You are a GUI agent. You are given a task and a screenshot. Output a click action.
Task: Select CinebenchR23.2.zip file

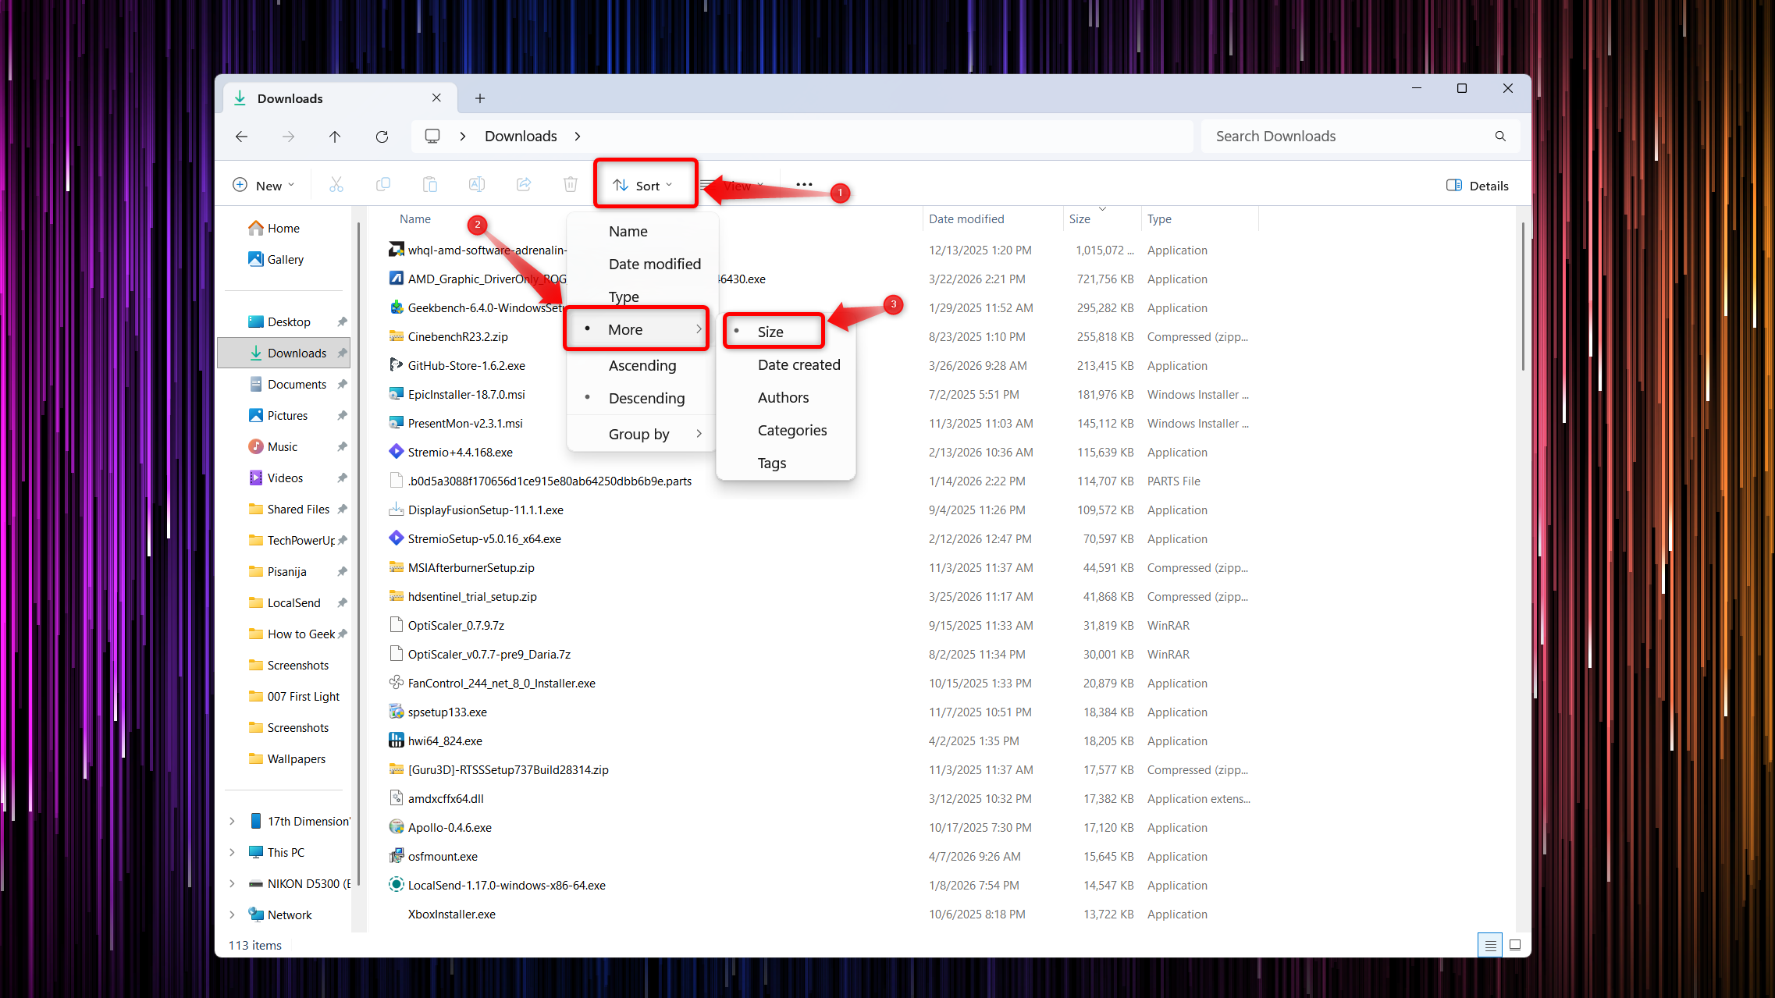click(x=457, y=336)
